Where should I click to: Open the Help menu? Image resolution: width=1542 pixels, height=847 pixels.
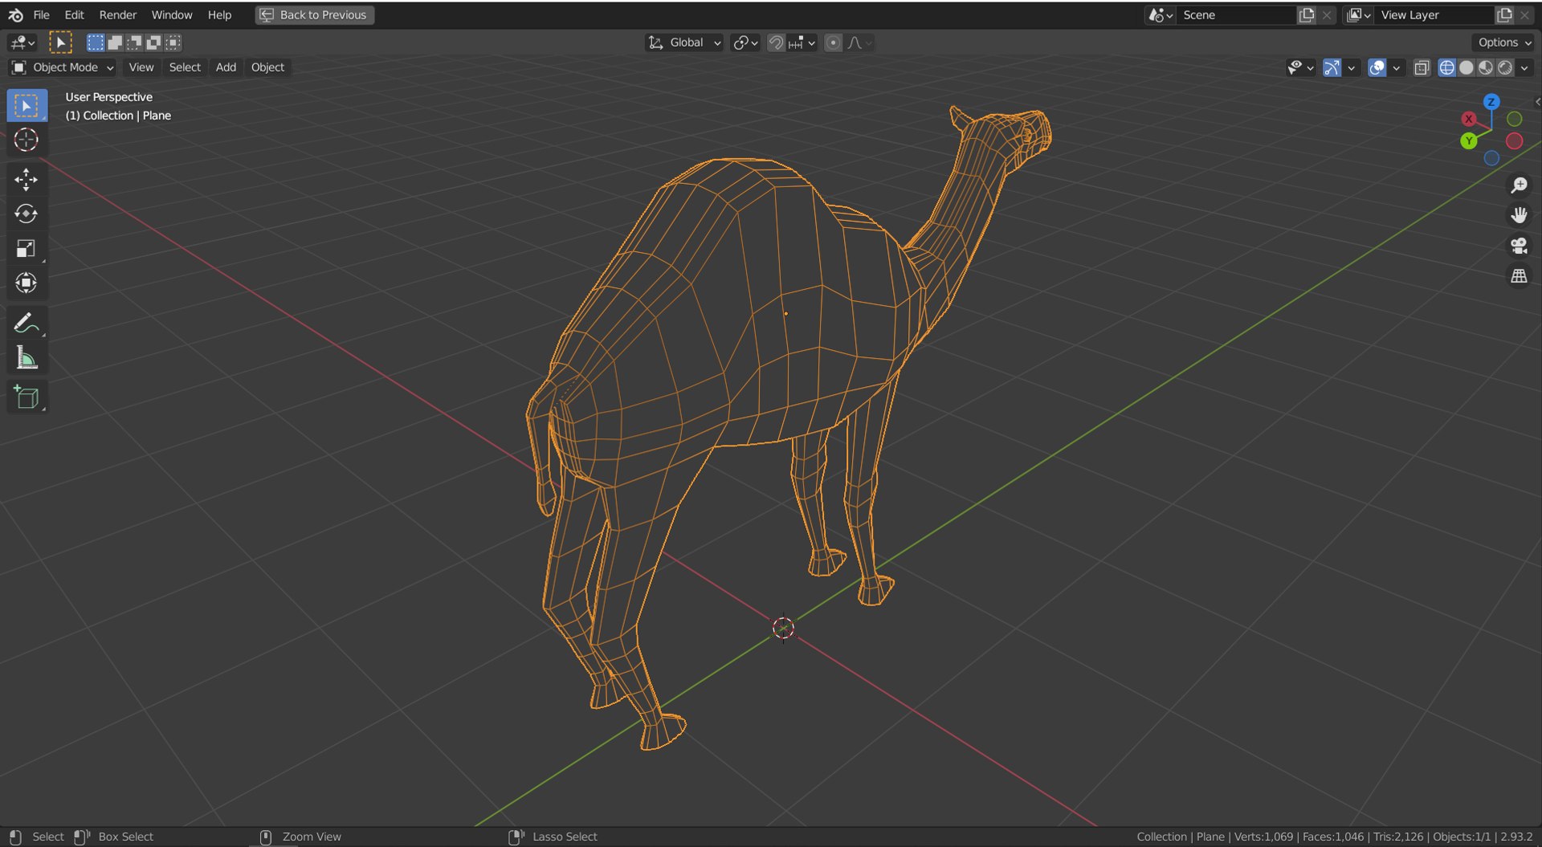point(219,14)
